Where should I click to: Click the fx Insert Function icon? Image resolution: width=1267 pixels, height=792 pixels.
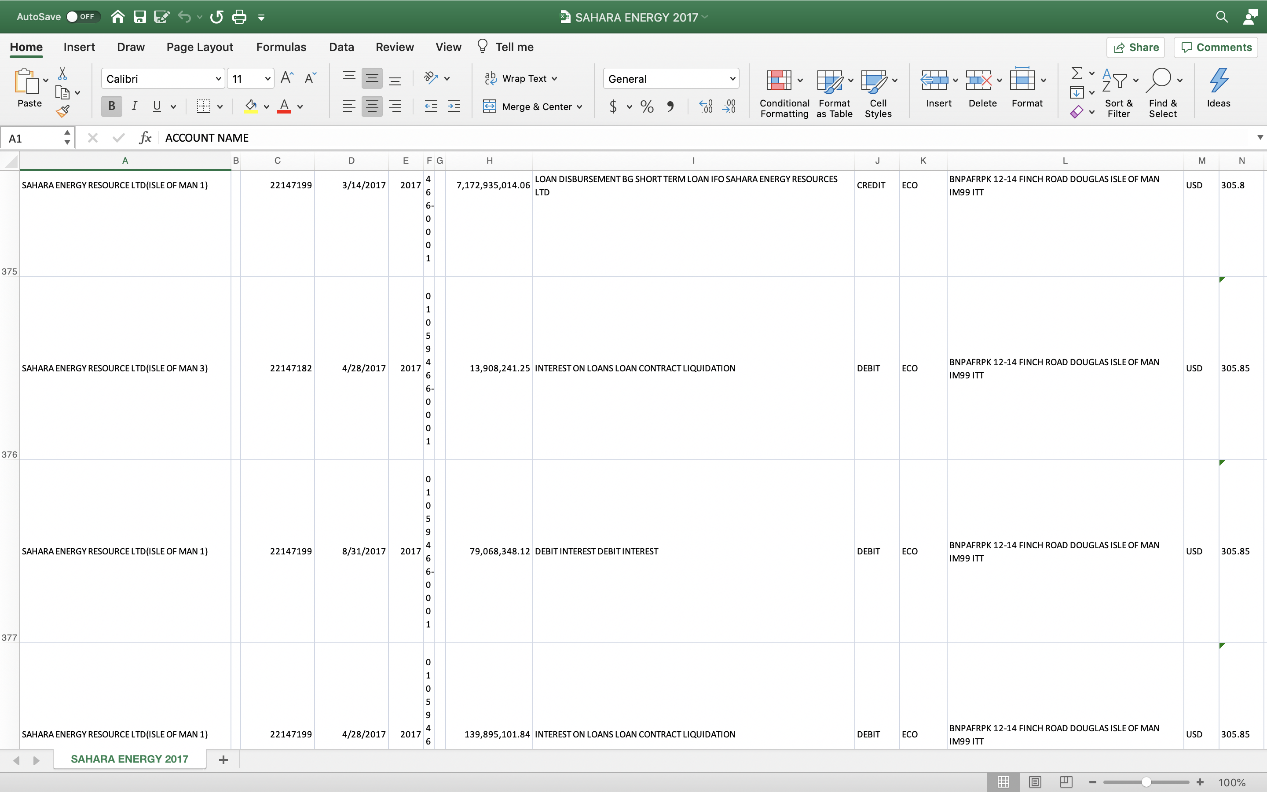145,138
